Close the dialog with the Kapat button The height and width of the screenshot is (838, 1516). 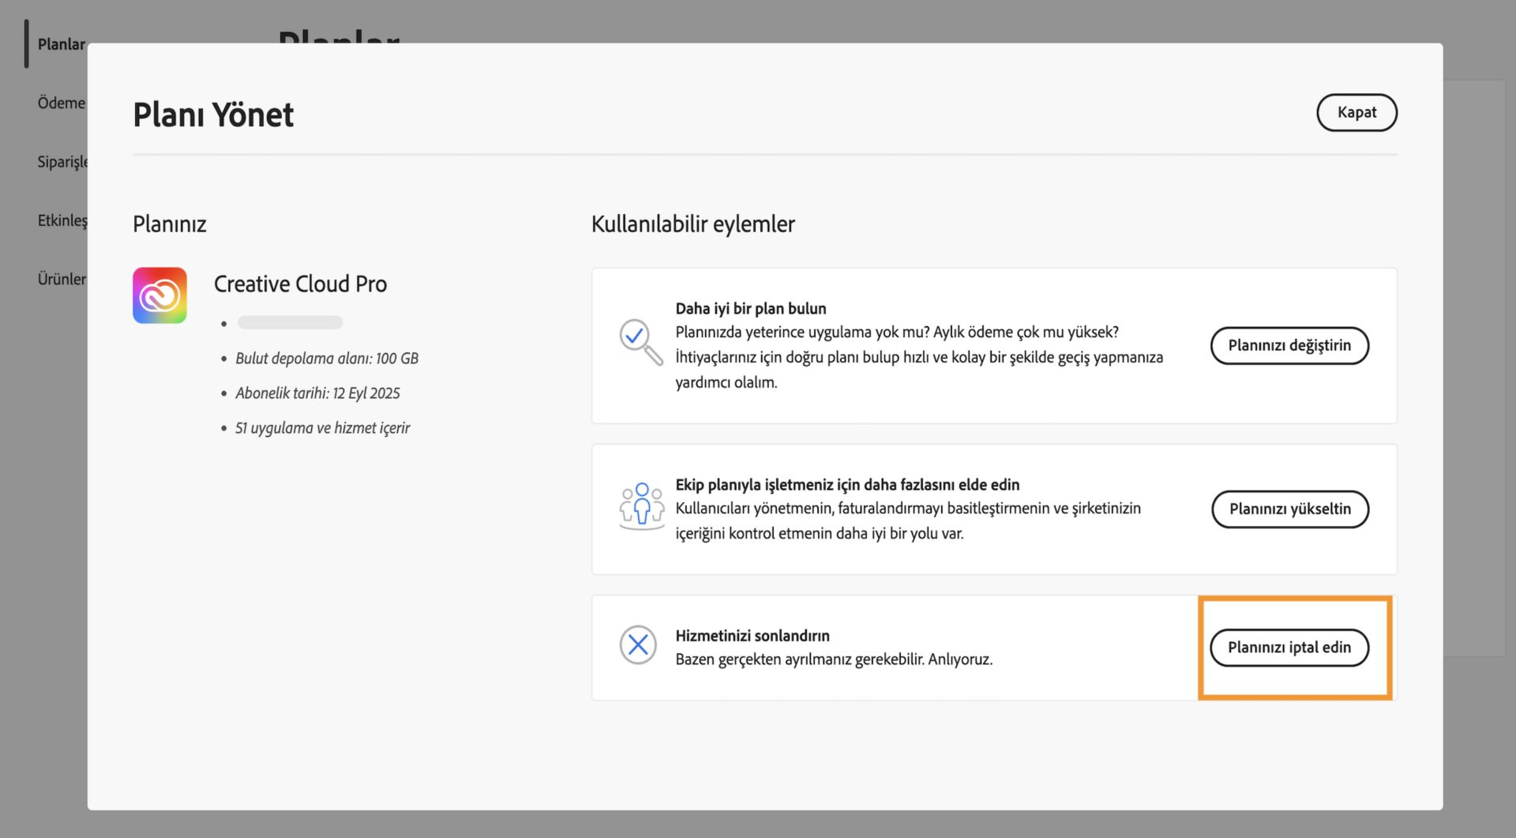(x=1357, y=112)
